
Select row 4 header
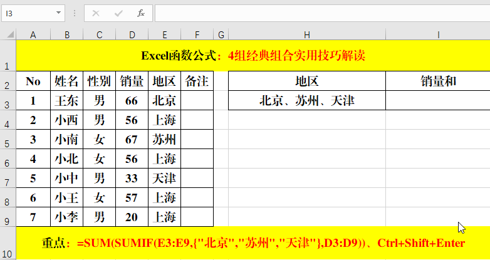pos(8,120)
